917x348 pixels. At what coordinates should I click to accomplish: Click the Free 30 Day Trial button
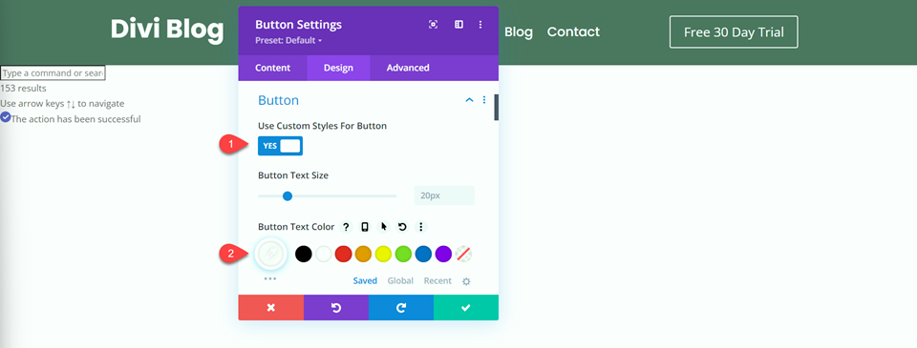pos(734,32)
